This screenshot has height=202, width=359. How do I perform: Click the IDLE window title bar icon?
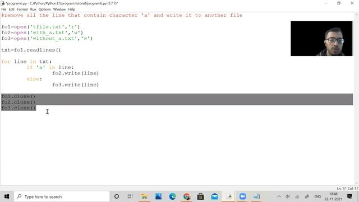(x=3, y=3)
